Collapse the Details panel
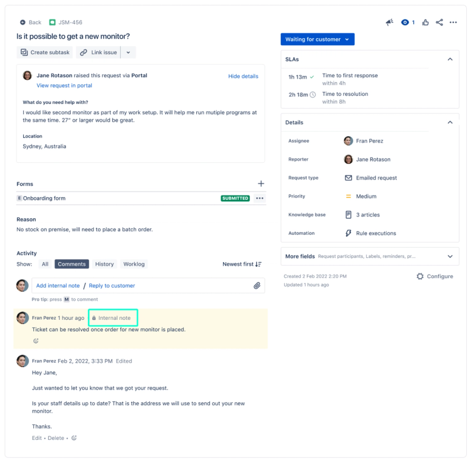 [x=450, y=122]
